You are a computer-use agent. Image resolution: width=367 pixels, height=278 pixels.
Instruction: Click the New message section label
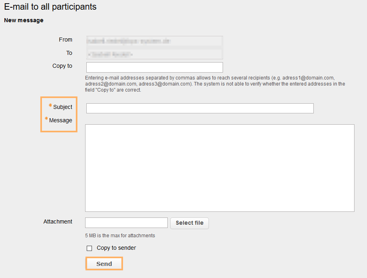23,20
